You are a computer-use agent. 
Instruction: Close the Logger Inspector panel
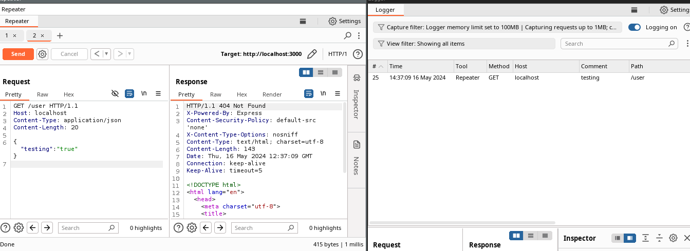click(686, 238)
